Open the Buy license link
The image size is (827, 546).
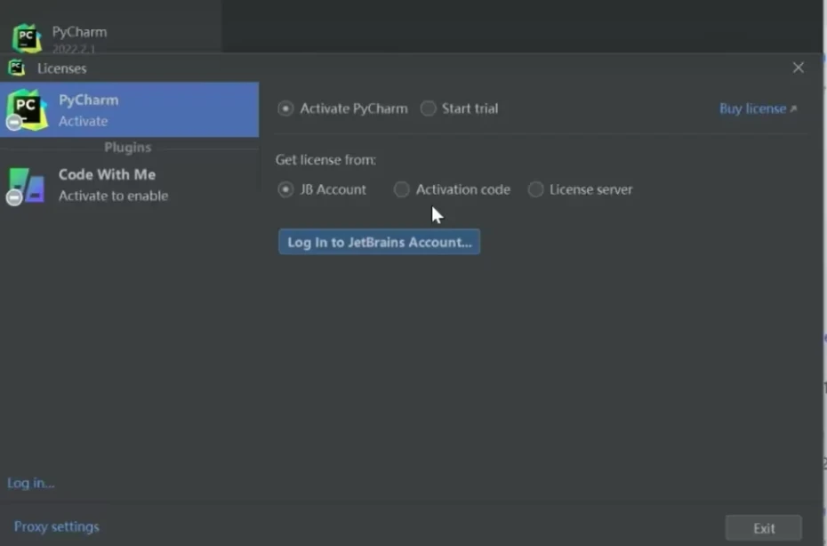pyautogui.click(x=758, y=108)
